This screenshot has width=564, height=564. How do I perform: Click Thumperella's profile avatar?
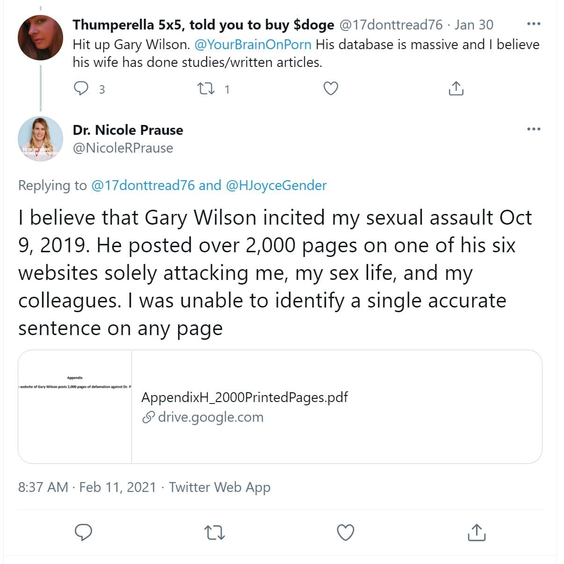tap(40, 37)
